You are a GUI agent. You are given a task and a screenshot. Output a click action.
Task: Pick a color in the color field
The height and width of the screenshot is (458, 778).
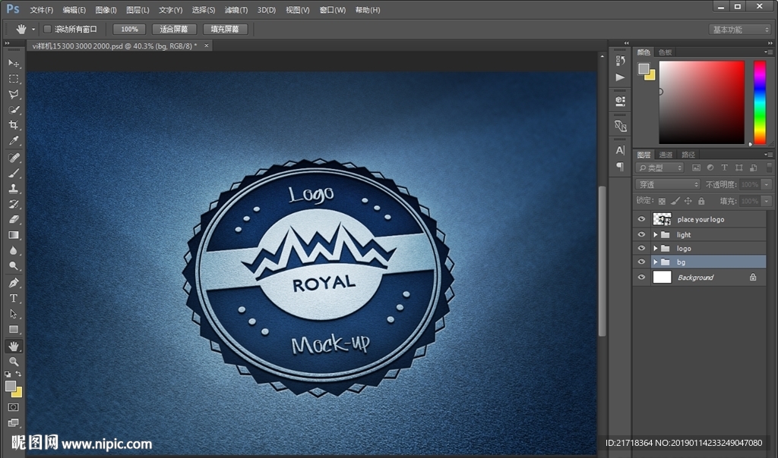tap(701, 102)
